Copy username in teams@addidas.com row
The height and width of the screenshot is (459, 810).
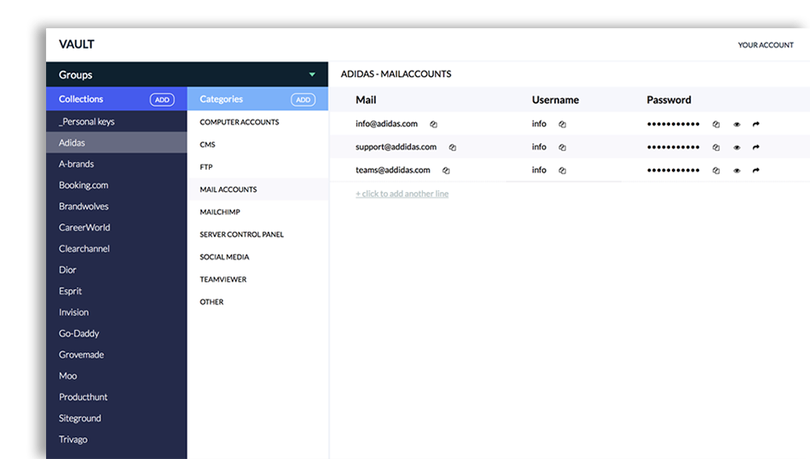click(562, 171)
